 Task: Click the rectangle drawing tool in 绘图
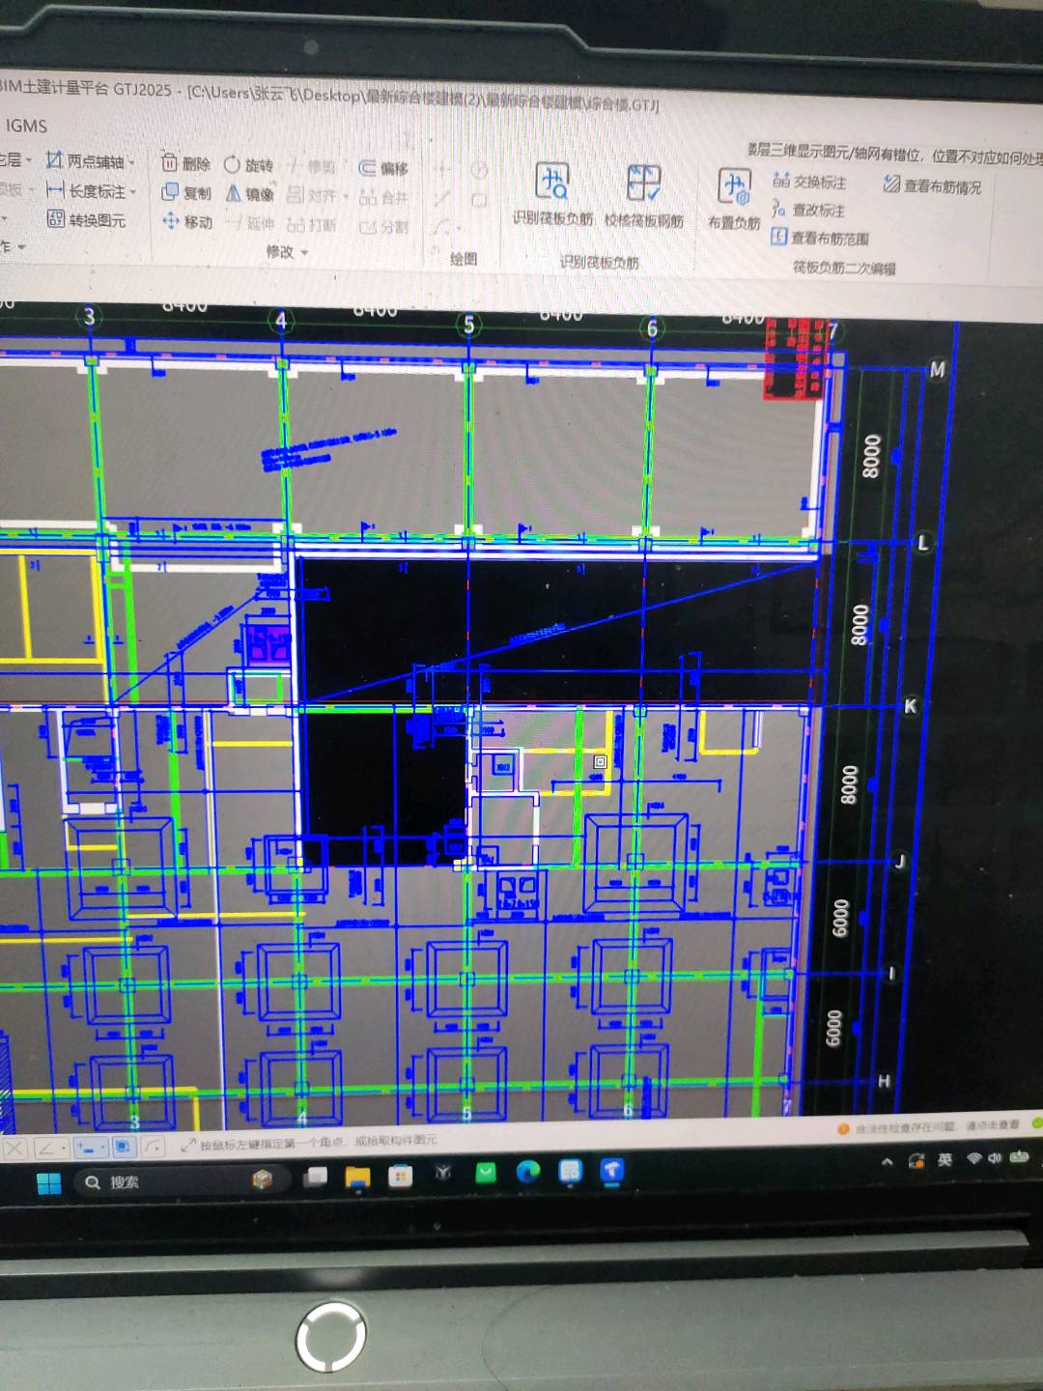[x=479, y=201]
